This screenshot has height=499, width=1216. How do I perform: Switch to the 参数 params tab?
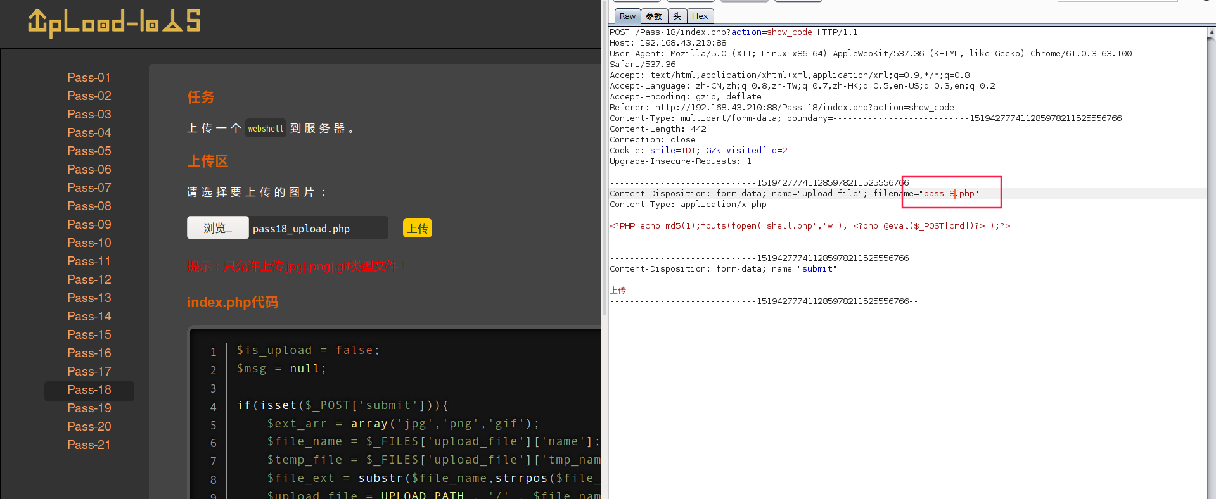click(654, 16)
